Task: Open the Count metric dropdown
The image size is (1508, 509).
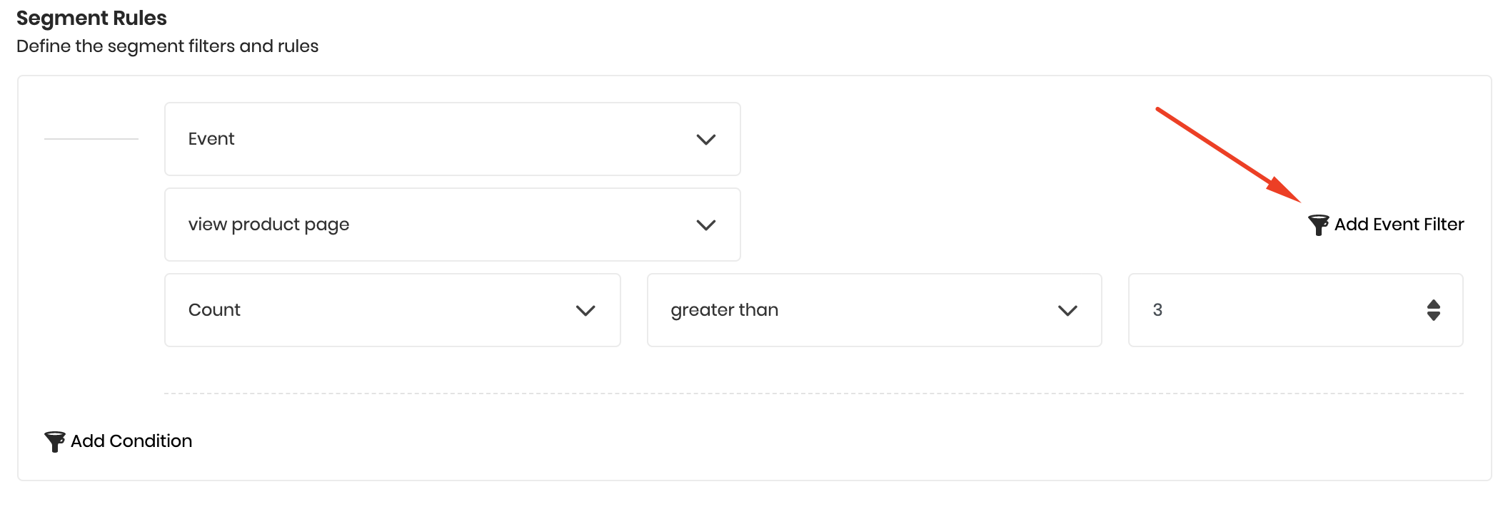Action: tap(393, 310)
